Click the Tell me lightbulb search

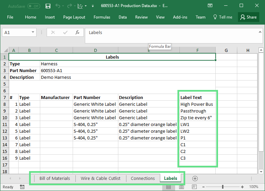point(222,17)
